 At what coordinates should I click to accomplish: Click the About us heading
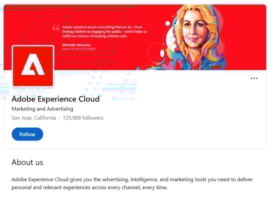tap(27, 162)
